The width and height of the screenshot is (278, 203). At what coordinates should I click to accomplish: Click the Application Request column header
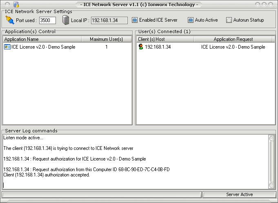(233, 39)
